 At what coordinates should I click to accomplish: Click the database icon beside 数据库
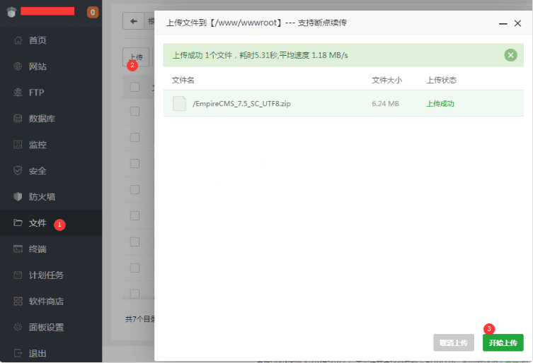pos(18,119)
